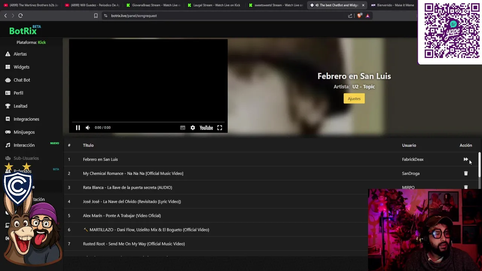Go forward in the browser

coord(13,15)
